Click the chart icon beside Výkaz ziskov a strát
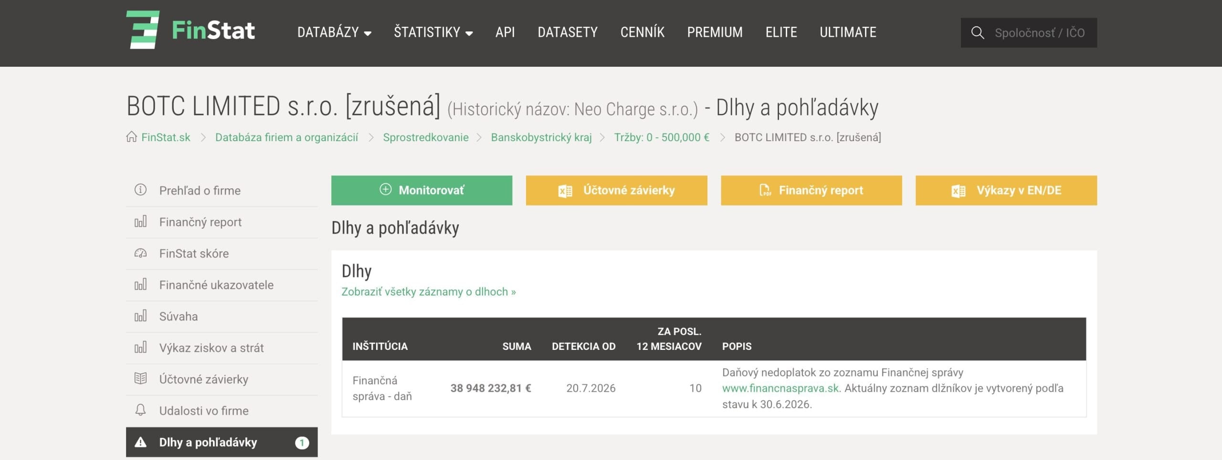Image resolution: width=1222 pixels, height=460 pixels. coord(140,347)
